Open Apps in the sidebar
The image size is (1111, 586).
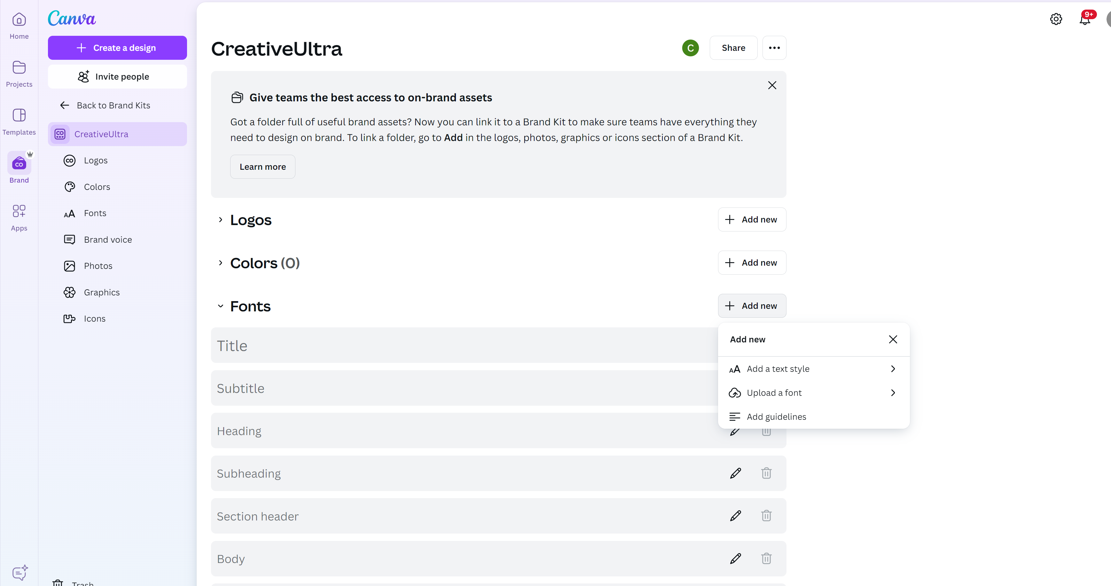click(x=19, y=218)
